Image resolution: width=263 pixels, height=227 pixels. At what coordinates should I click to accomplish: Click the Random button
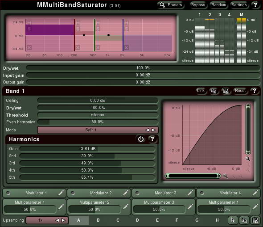click(x=218, y=5)
